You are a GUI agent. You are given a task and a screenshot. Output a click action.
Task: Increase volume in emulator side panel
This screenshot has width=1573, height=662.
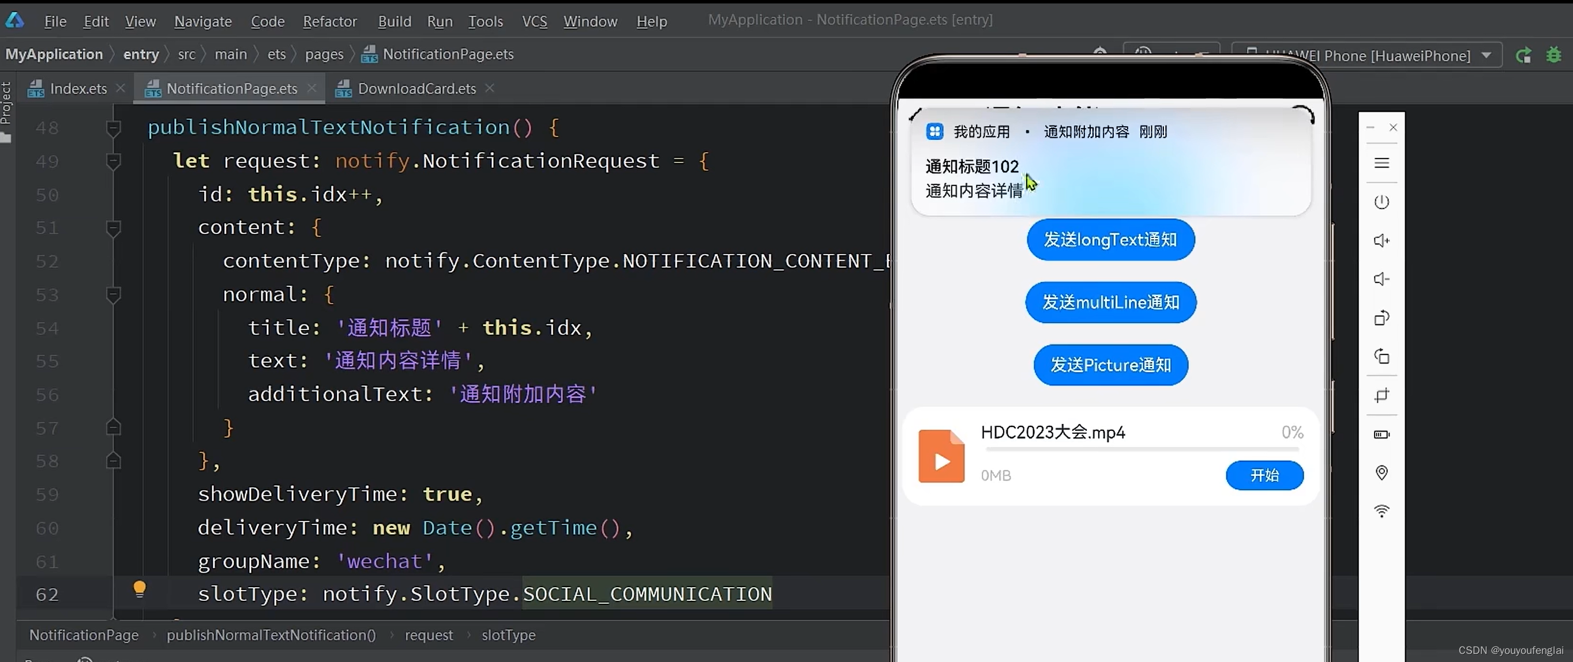[1381, 240]
